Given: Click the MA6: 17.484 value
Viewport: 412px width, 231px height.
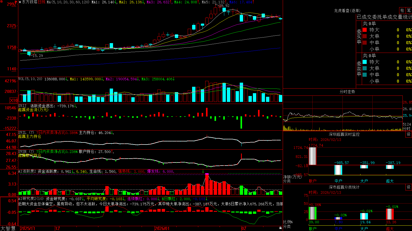Looking at the screenshot, I should (x=242, y=2).
